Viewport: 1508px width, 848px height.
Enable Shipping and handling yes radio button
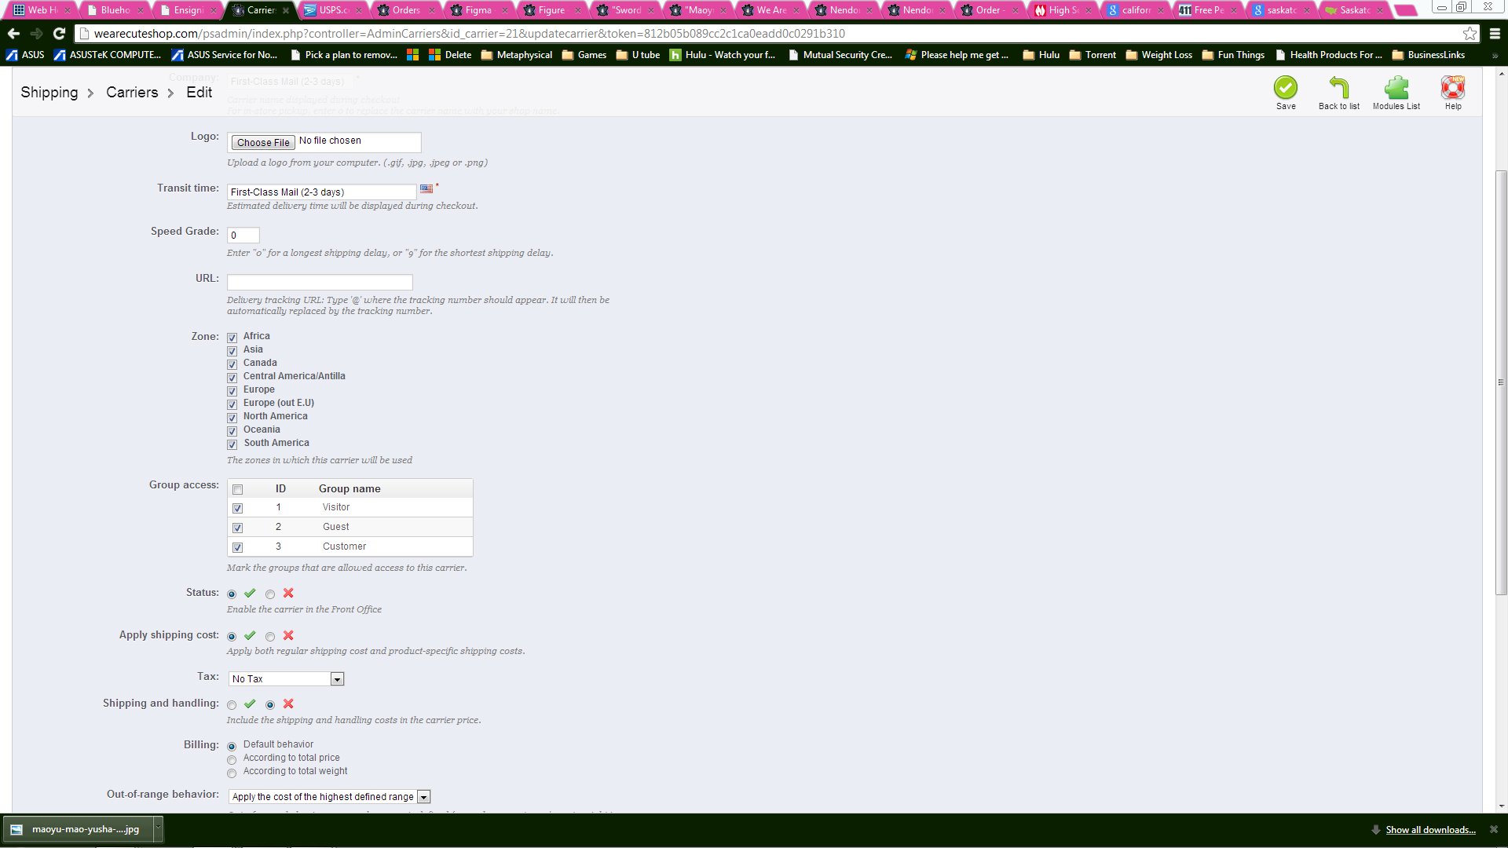(x=232, y=705)
